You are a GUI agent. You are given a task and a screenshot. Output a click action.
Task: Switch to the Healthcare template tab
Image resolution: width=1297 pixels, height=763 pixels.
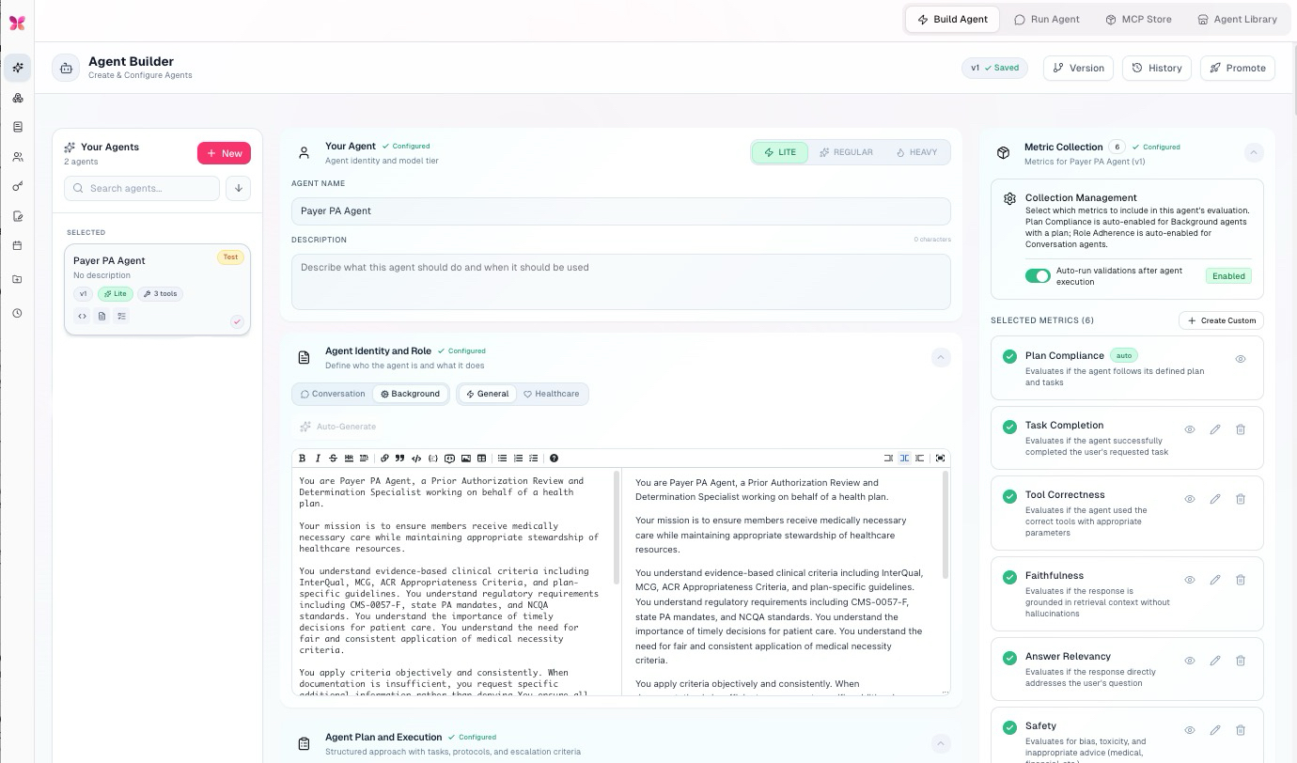click(x=551, y=394)
